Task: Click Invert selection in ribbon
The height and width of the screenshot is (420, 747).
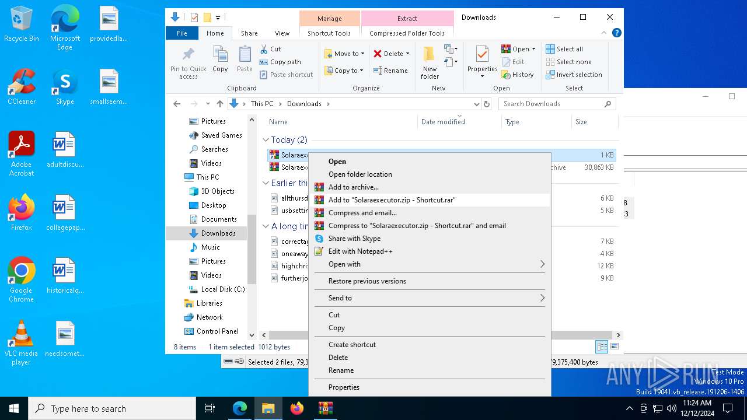Action: 574,75
